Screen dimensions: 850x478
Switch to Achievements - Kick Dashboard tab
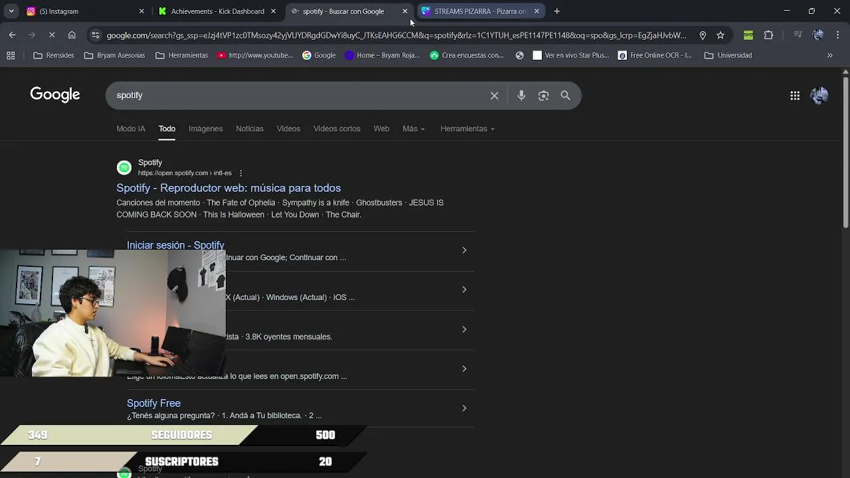[217, 11]
